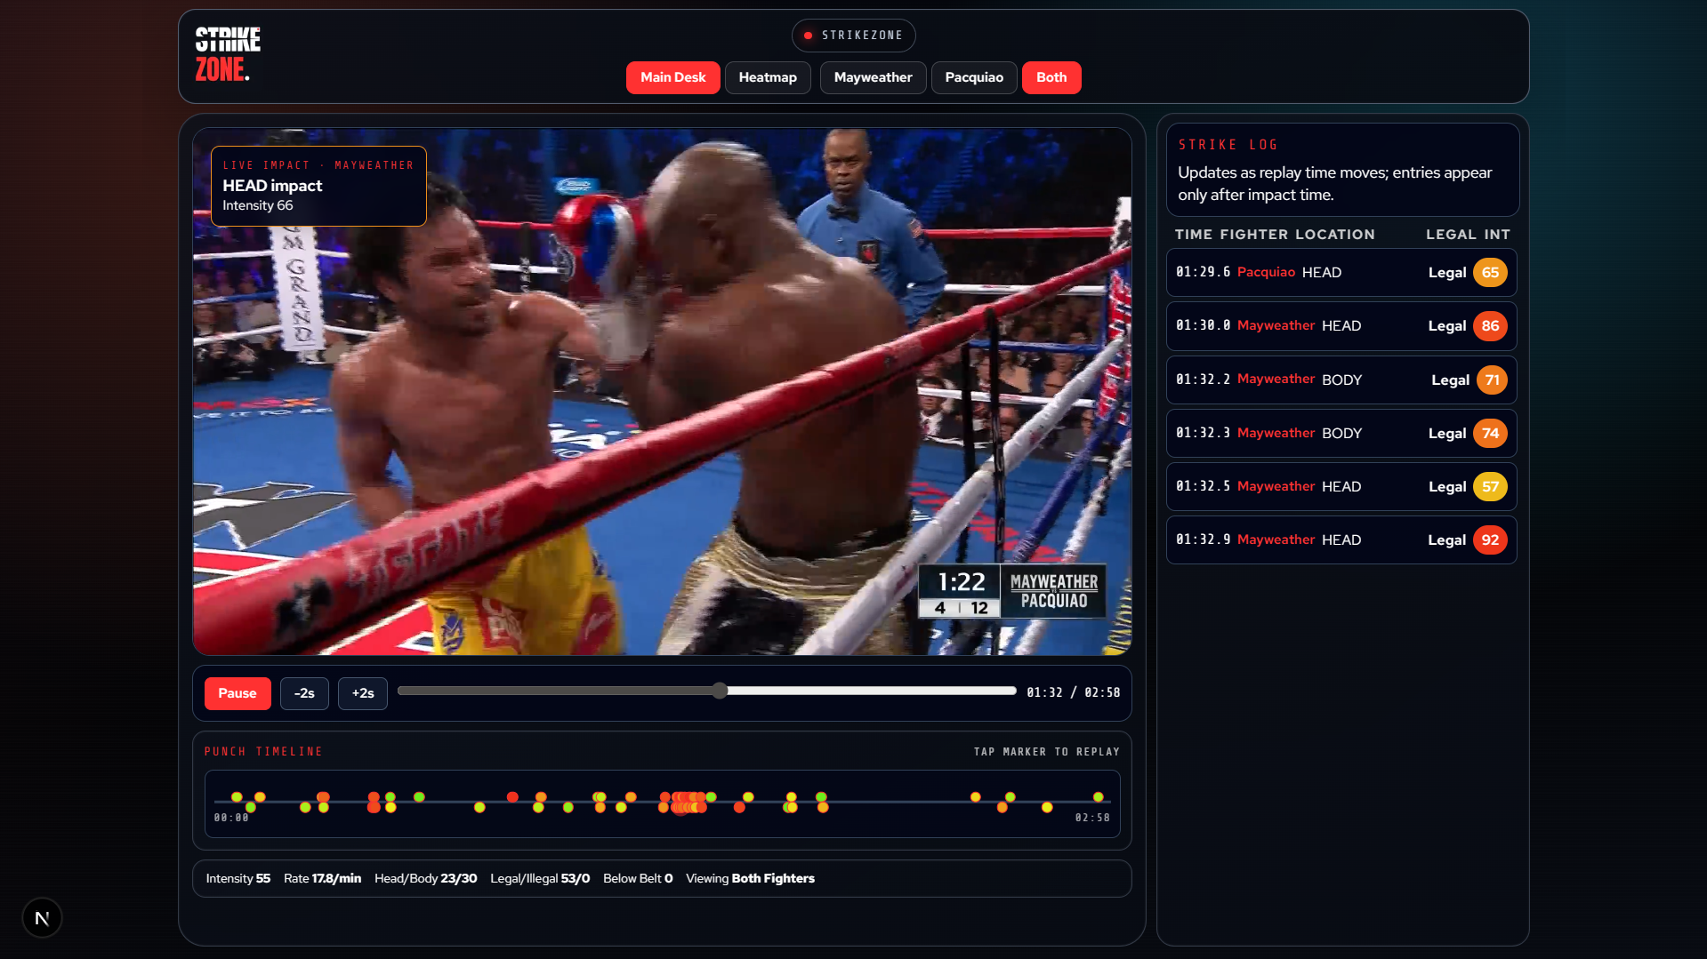Click the intensity 86 badge
Viewport: 1707px width, 959px height.
pyautogui.click(x=1490, y=326)
